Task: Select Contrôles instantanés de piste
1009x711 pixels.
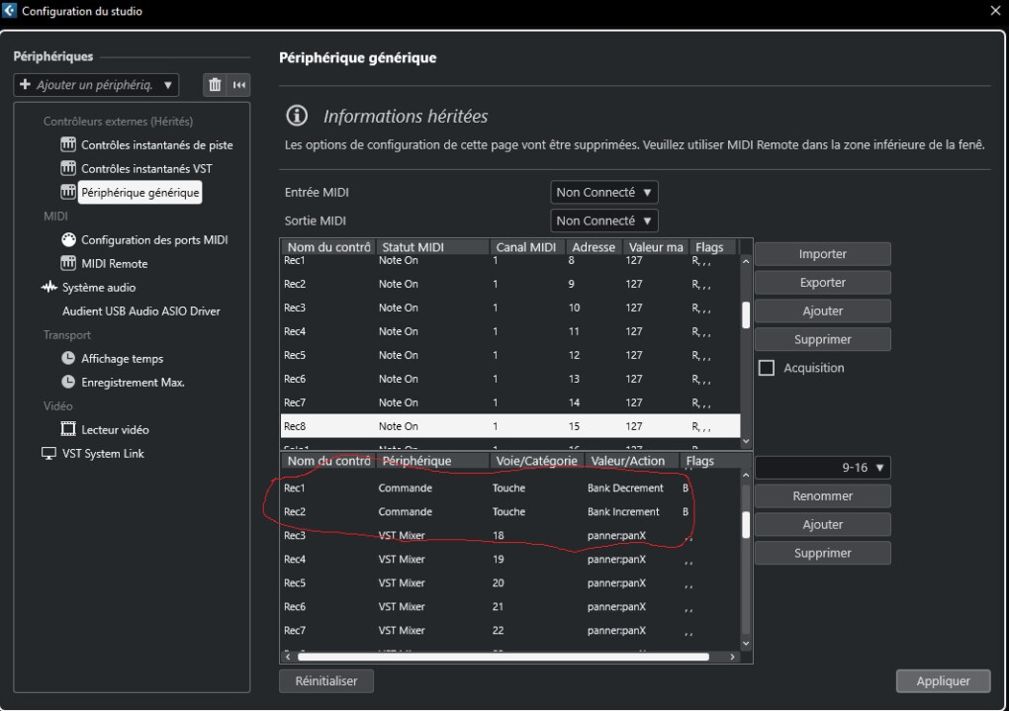Action: (156, 145)
